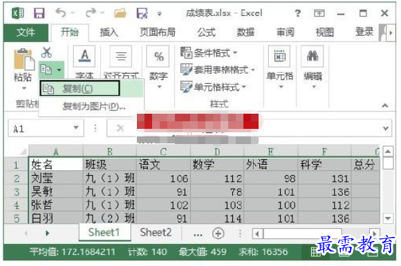Expand the Name Box dropdown
The height and width of the screenshot is (266, 401).
[x=76, y=127]
